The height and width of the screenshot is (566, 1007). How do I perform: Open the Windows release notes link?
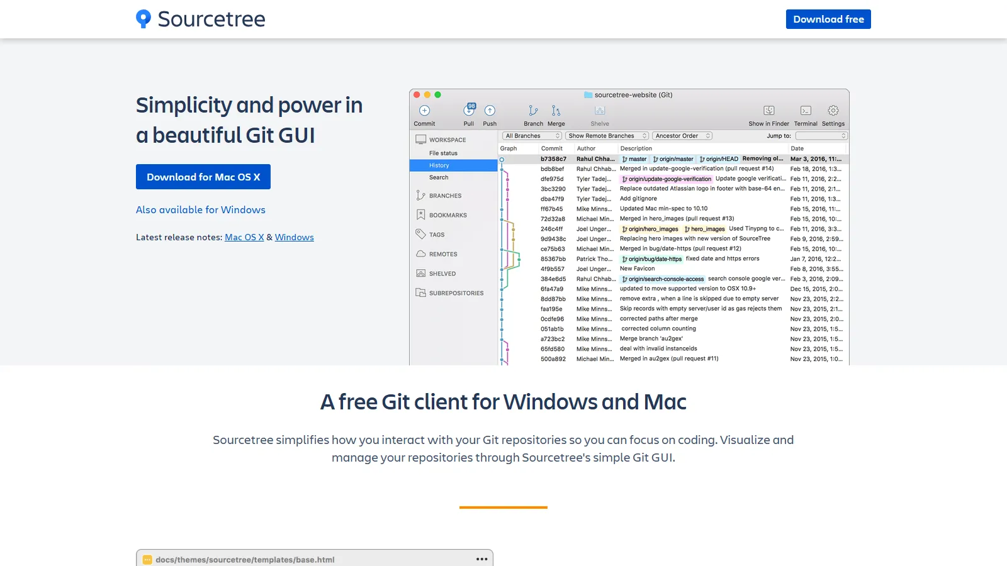[x=294, y=237]
